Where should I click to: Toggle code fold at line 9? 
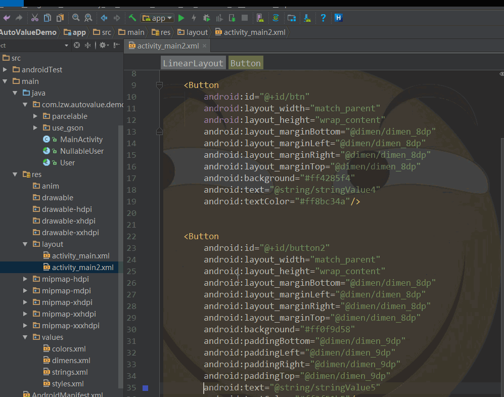pyautogui.click(x=159, y=85)
